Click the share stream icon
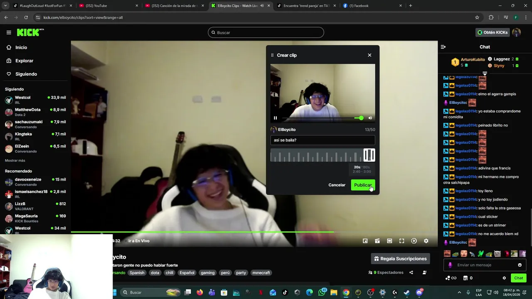 point(411,273)
